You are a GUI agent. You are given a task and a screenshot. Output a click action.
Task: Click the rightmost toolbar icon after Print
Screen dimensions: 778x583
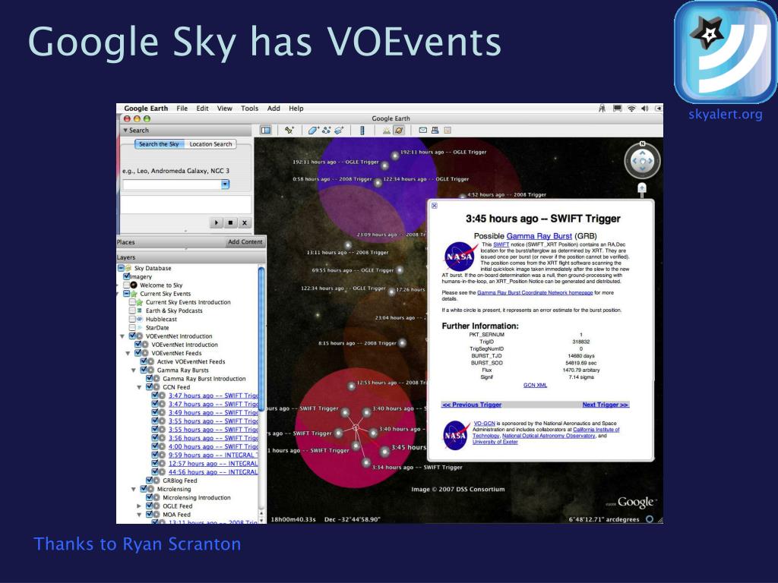point(448,131)
